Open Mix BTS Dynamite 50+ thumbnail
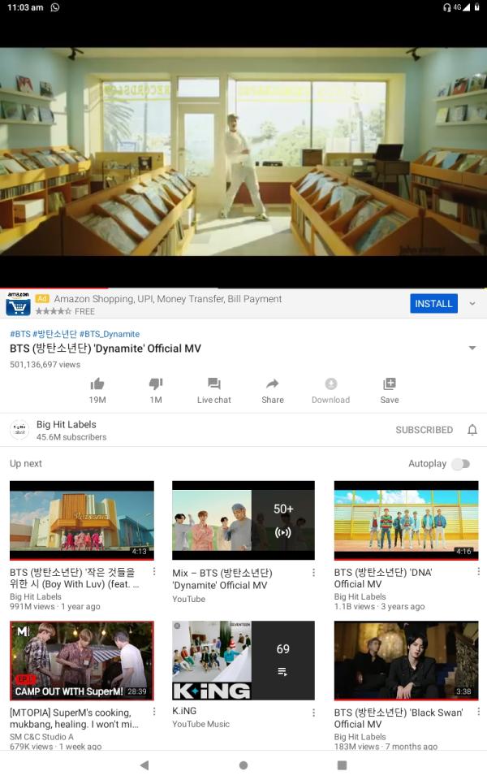The image size is (487, 780). (243, 520)
